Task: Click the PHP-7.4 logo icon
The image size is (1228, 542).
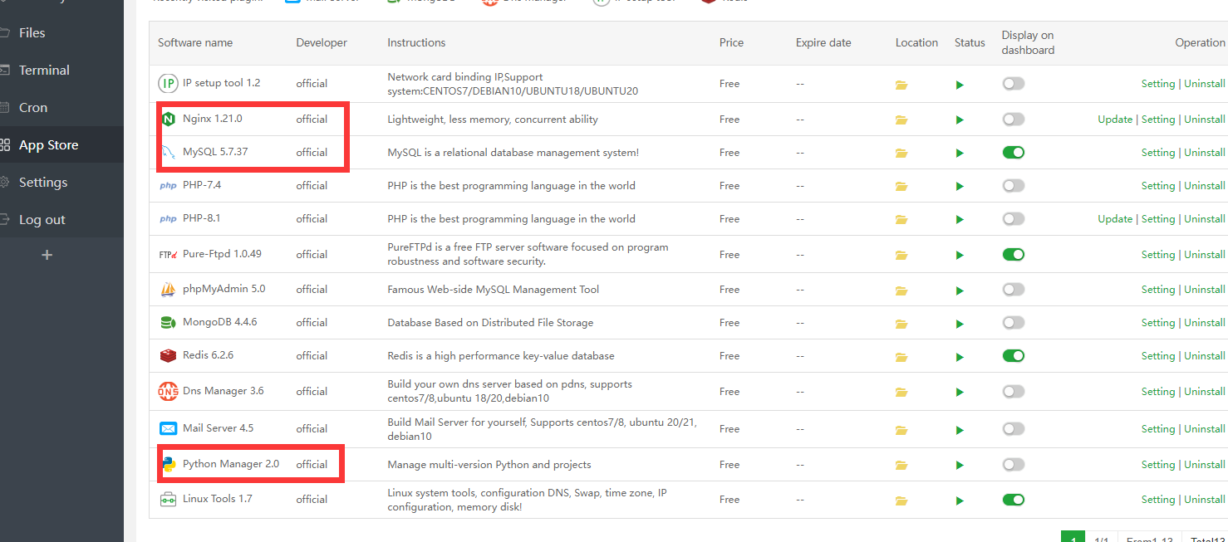Action: point(168,186)
